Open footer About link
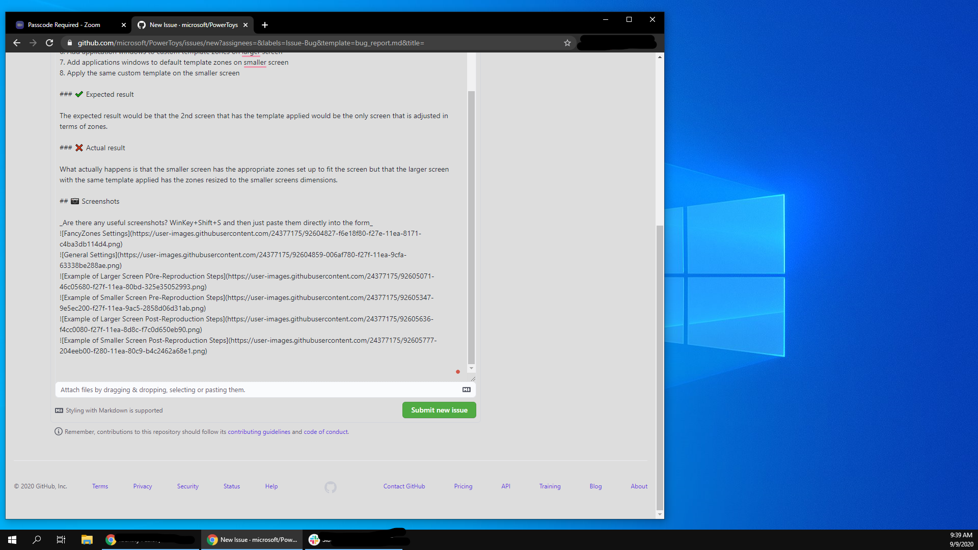978x550 pixels. click(639, 486)
